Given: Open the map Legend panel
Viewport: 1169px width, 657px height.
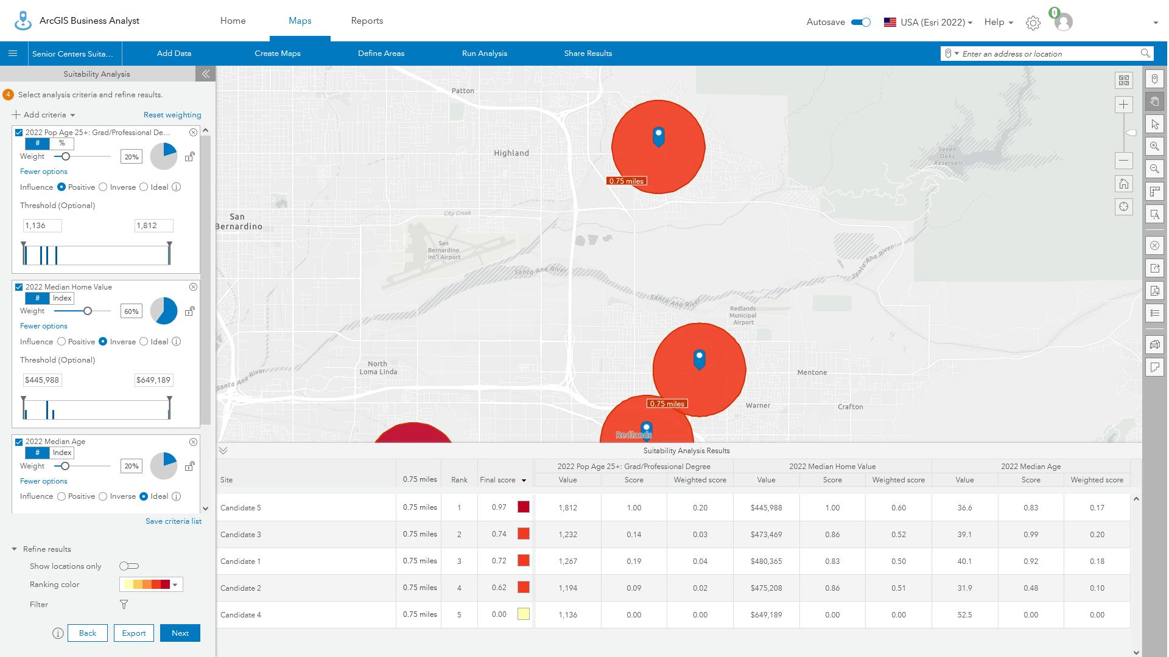Looking at the screenshot, I should tap(1154, 313).
